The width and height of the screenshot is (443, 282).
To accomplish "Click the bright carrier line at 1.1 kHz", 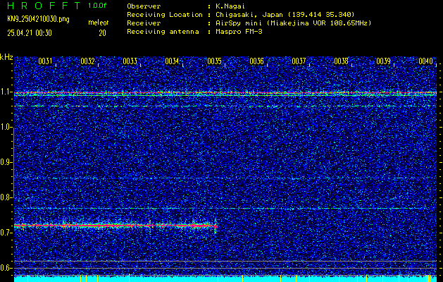I will click(x=225, y=93).
